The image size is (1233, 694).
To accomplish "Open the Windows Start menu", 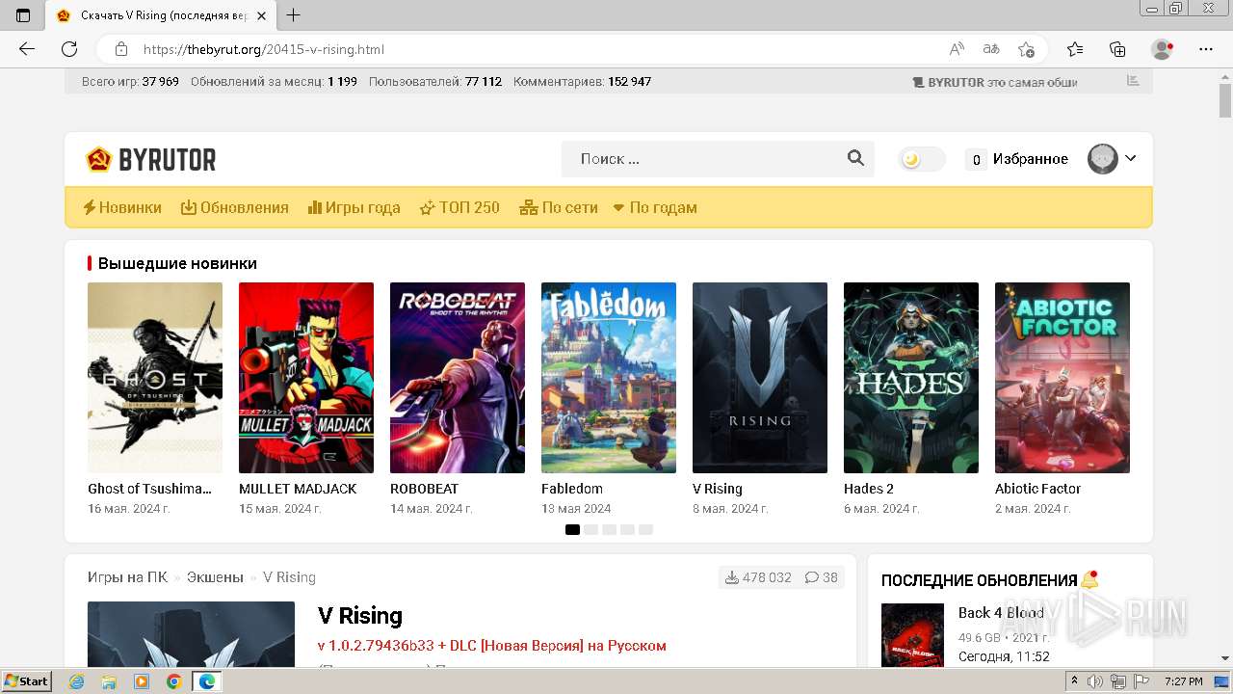I will pyautogui.click(x=27, y=681).
